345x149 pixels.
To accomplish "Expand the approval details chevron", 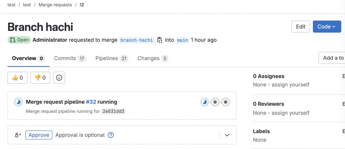I will pos(227,135).
